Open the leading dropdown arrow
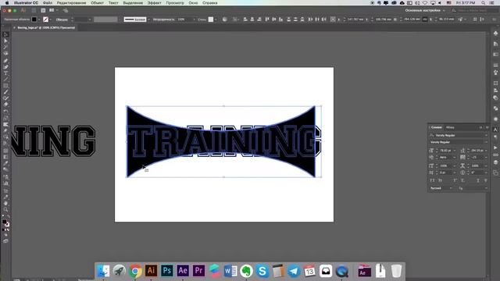 pyautogui.click(x=486, y=151)
